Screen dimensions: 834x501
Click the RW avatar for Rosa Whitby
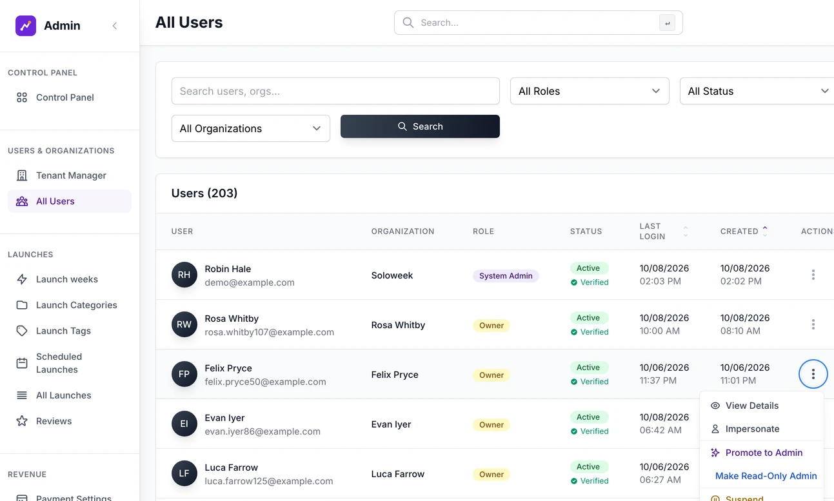pos(184,324)
